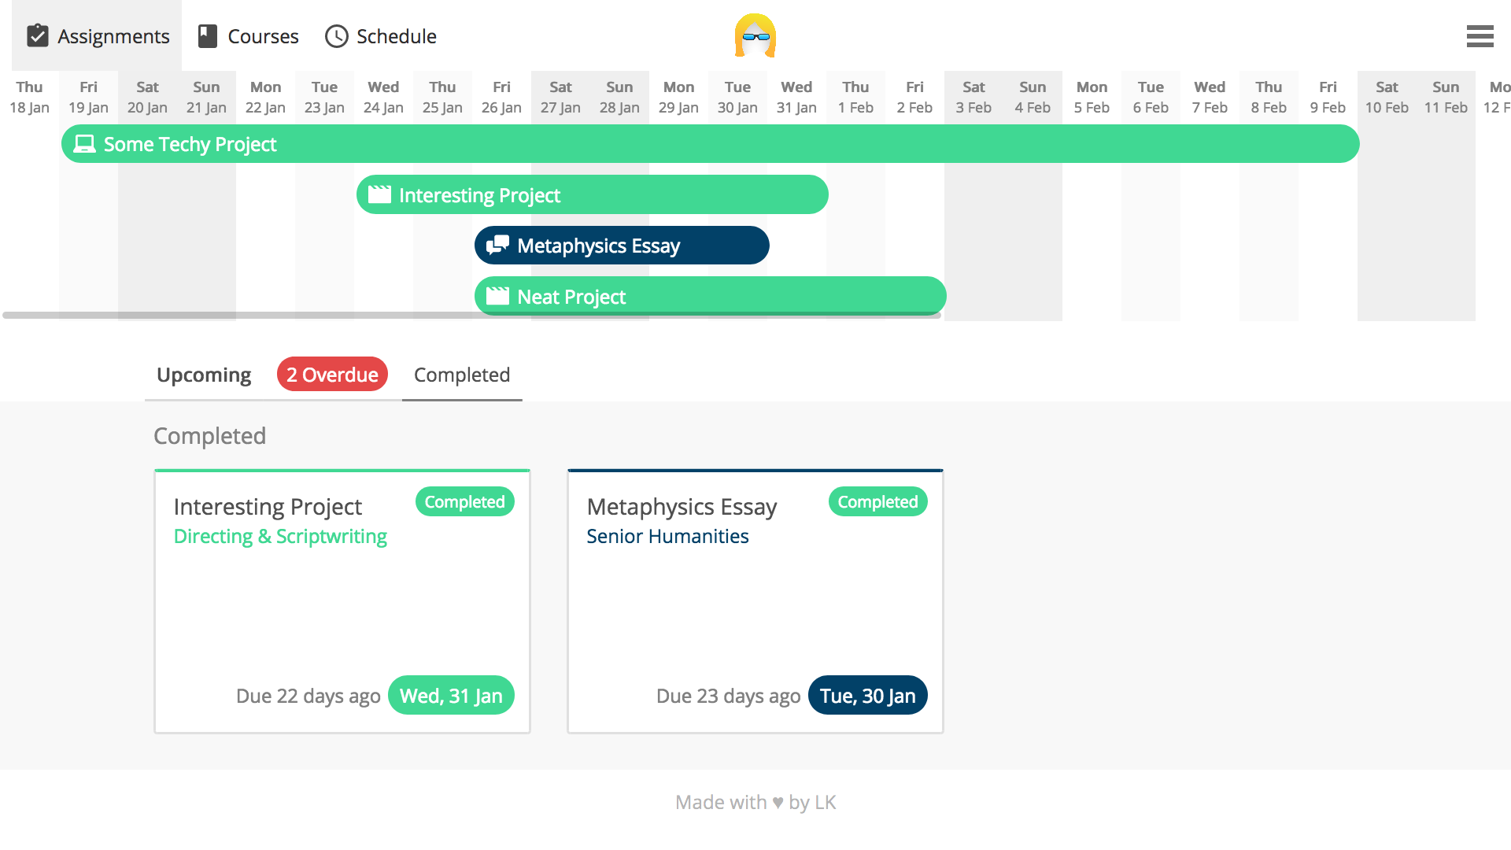Click chat bubbles icon on Metaphysics Essay
Image resolution: width=1511 pixels, height=850 pixels.
497,246
